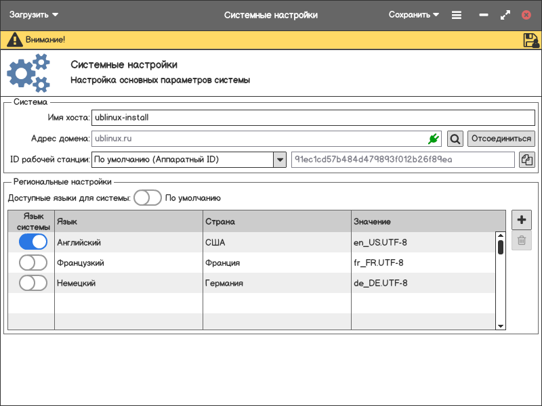Click the Имя хоста input field
The image size is (542, 406).
[x=312, y=118]
